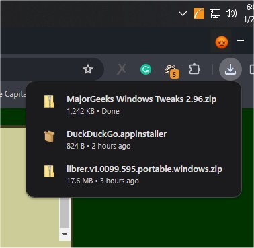The width and height of the screenshot is (254, 248).
Task: Click the '1,242 KB • Done' status text
Action: tap(93, 111)
